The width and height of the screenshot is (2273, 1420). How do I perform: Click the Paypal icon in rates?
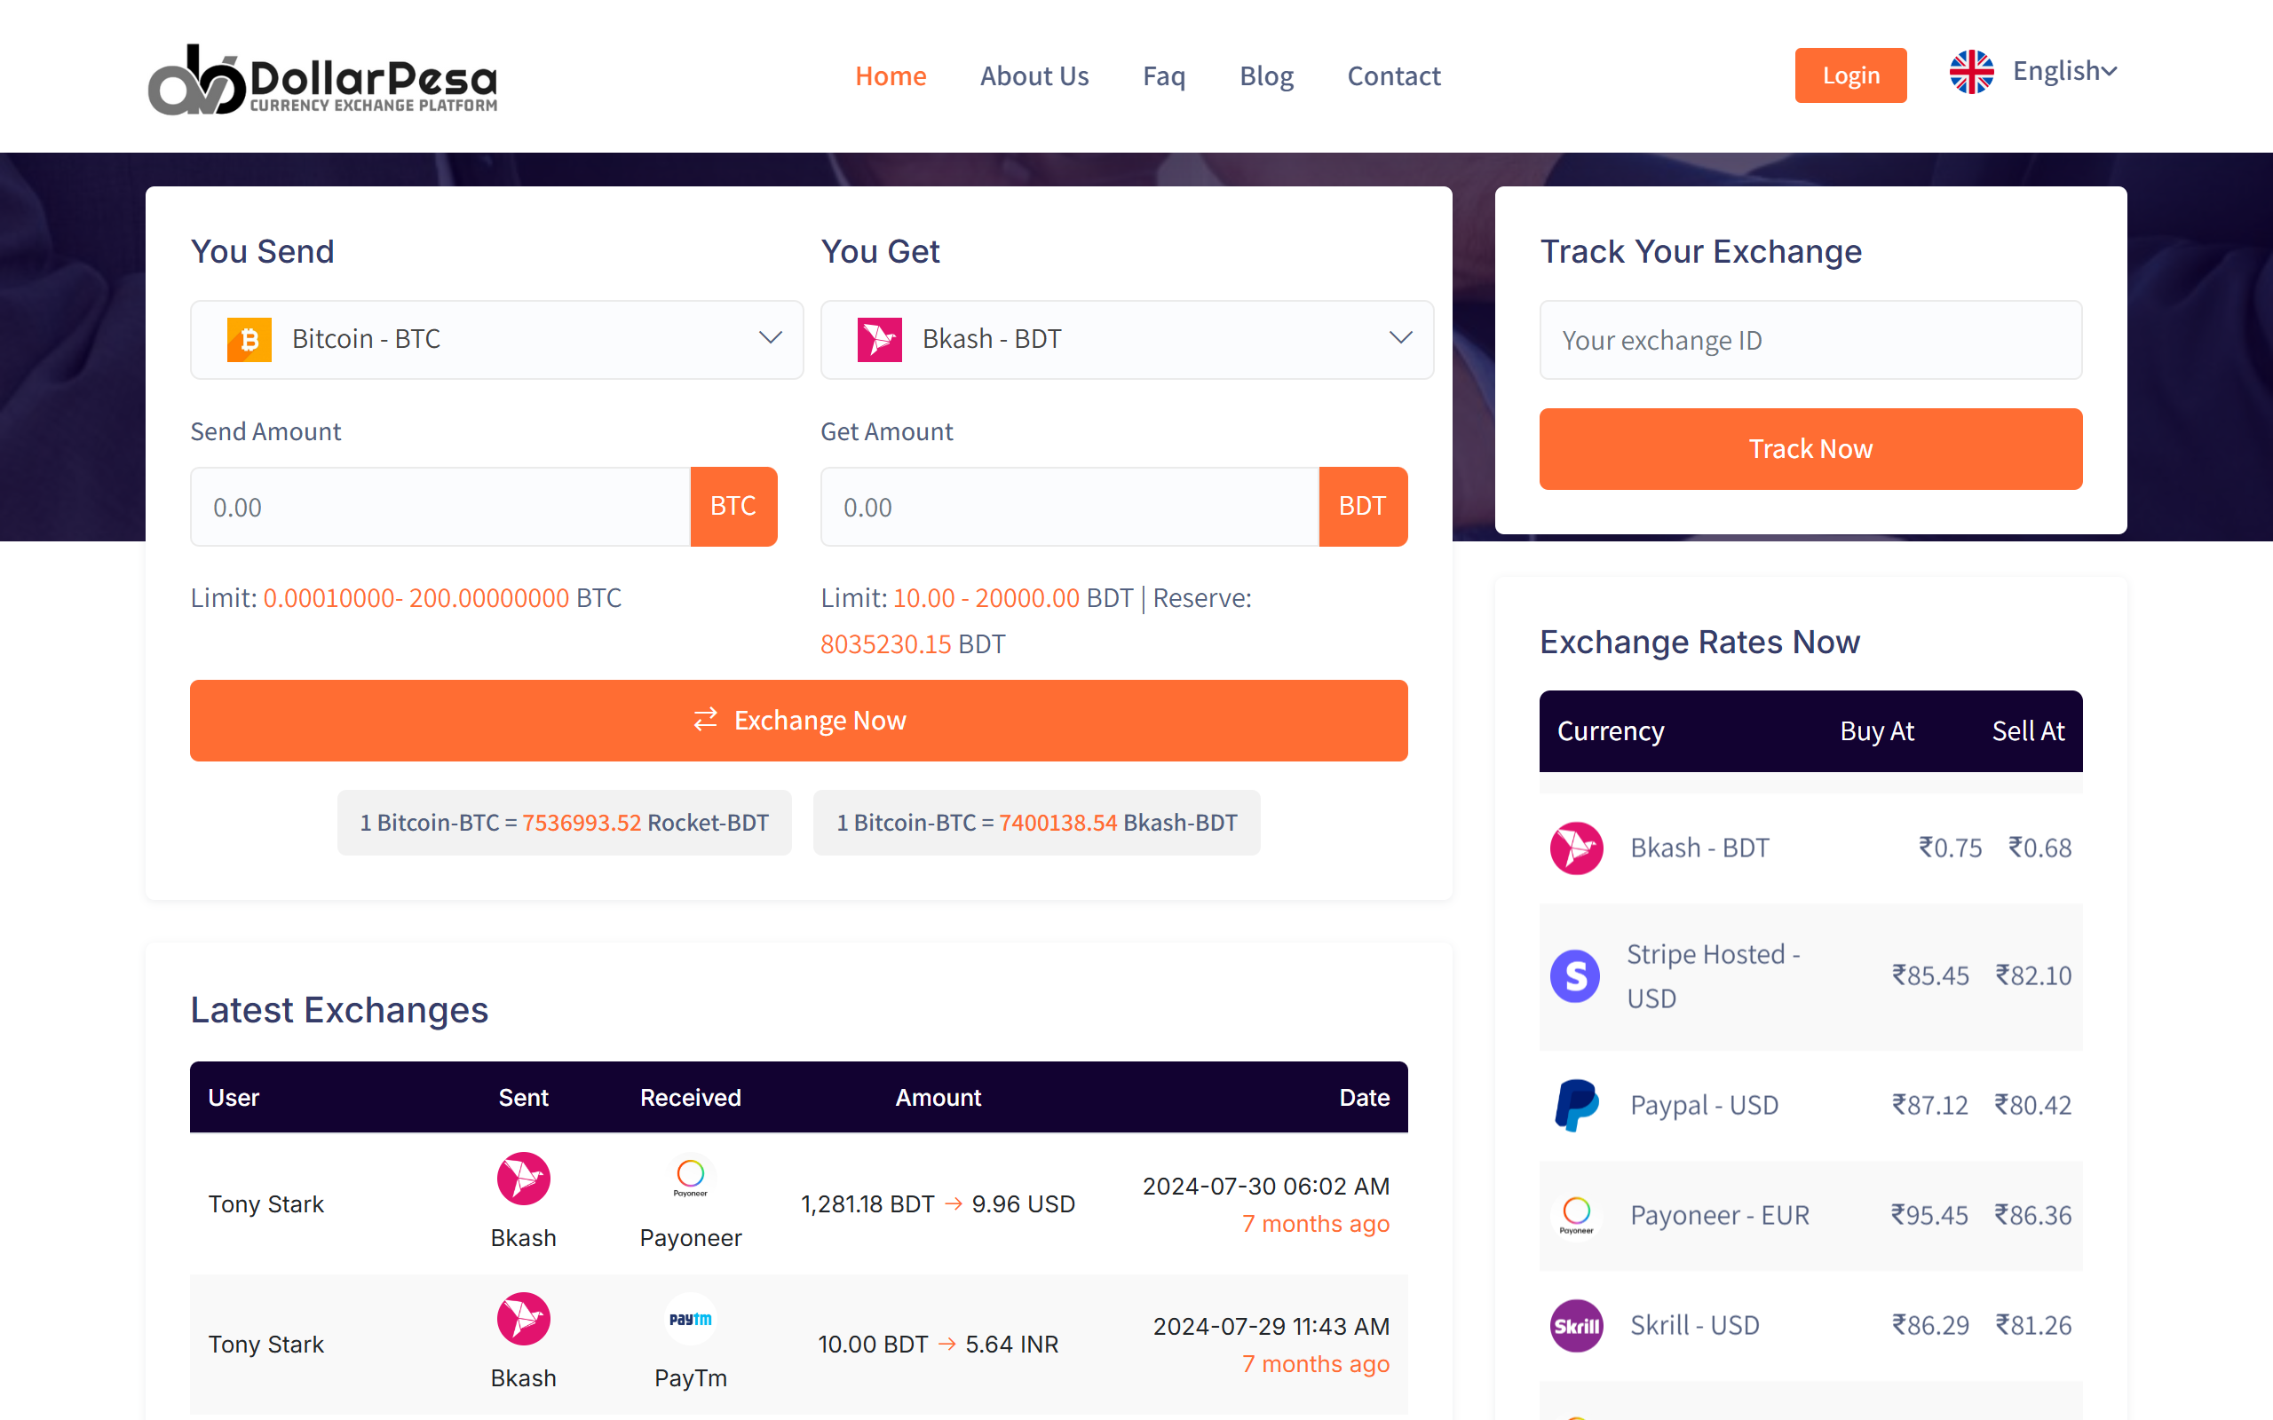coord(1576,1106)
